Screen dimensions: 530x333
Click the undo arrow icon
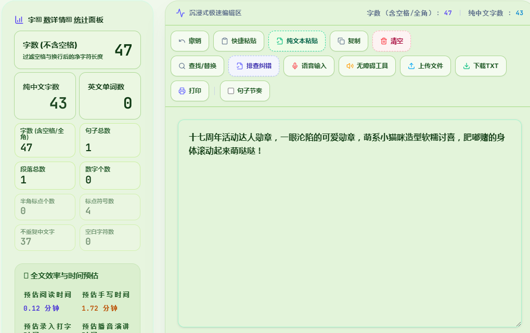coord(182,41)
